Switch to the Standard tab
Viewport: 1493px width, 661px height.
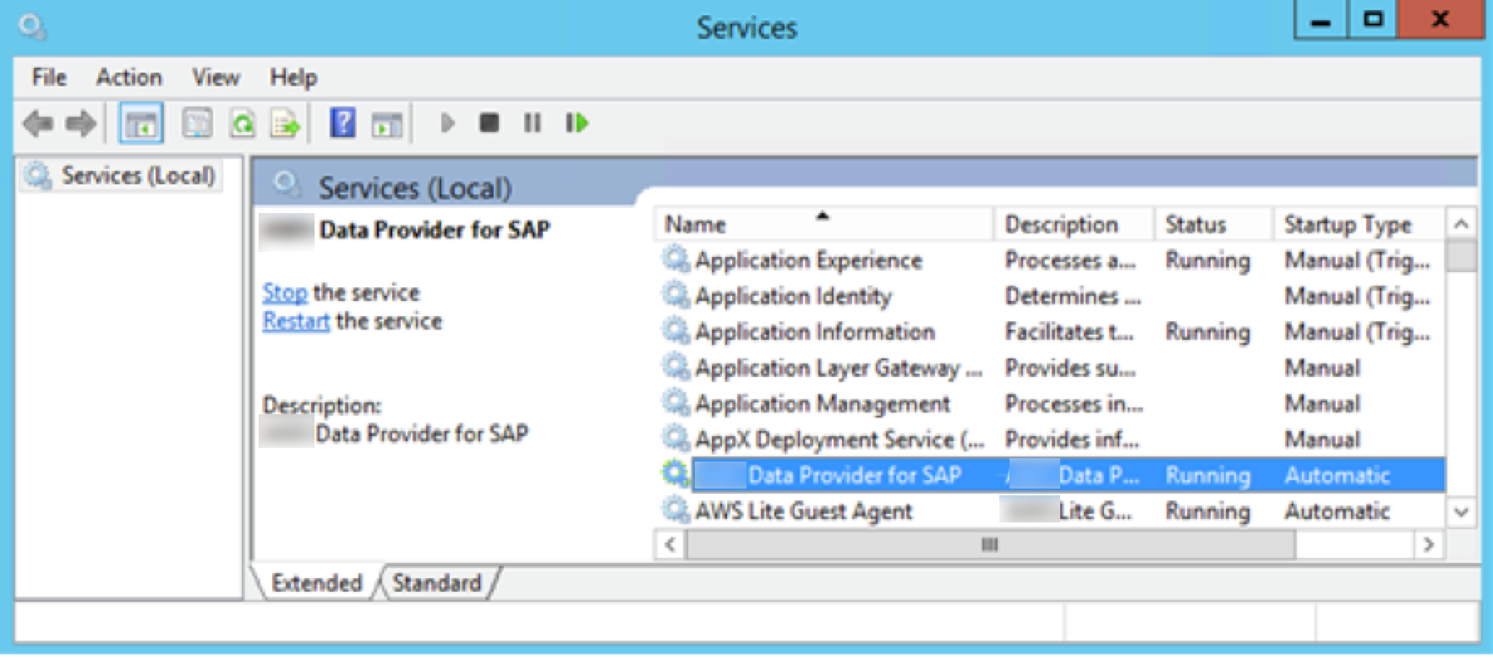pyautogui.click(x=436, y=583)
